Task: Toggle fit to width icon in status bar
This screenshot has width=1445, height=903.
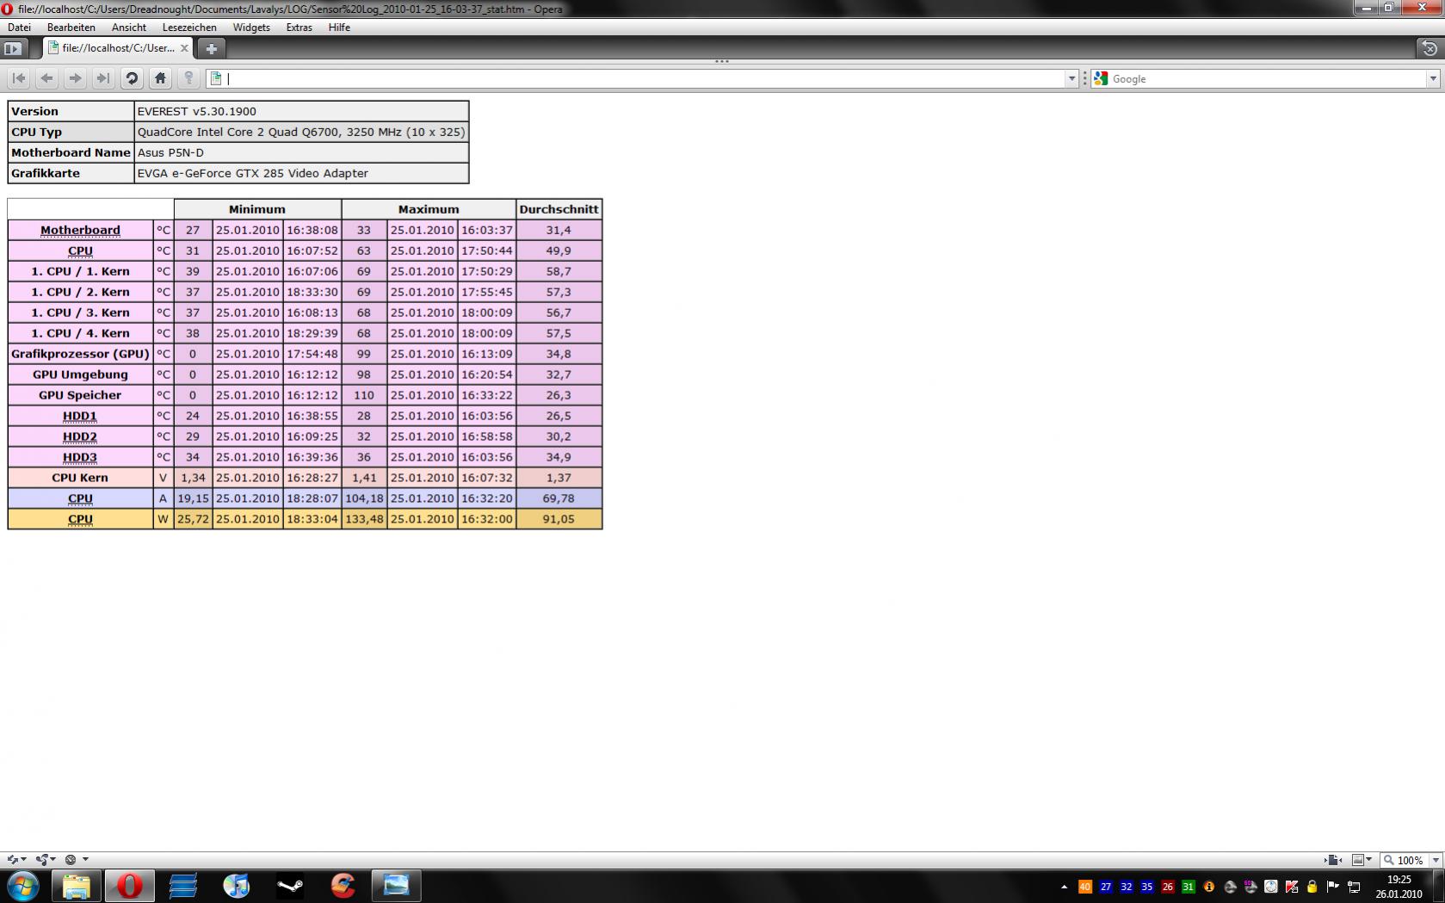Action: pos(1334,860)
